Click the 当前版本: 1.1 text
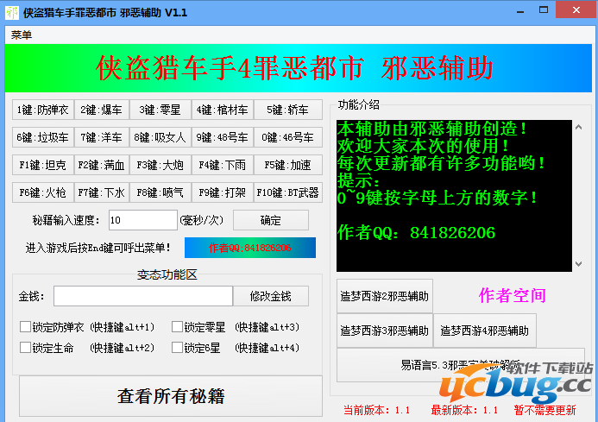This screenshot has width=598, height=422. pos(376,411)
